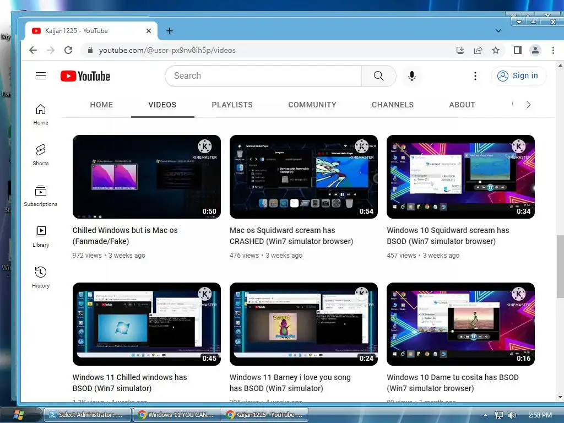Open the network icon in system tray
The width and height of the screenshot is (564, 423).
coord(498,415)
